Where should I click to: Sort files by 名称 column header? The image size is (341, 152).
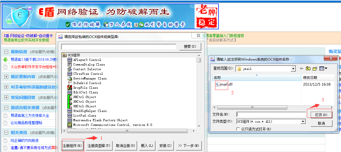point(257,78)
